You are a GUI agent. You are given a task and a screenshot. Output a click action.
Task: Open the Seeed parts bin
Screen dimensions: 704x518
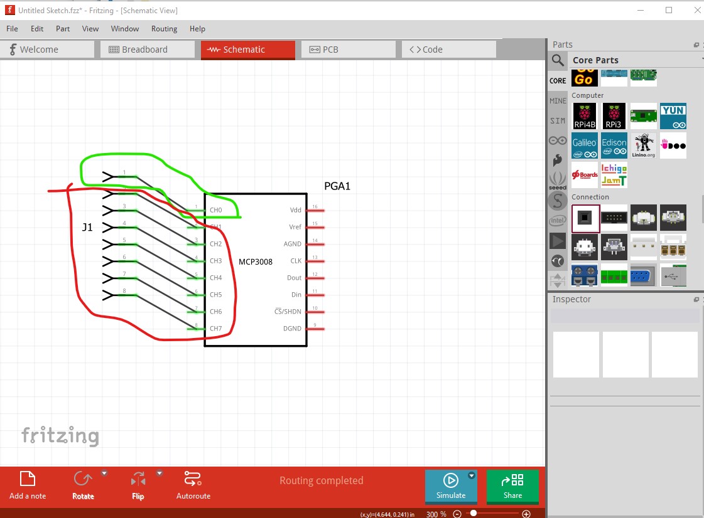coord(558,180)
